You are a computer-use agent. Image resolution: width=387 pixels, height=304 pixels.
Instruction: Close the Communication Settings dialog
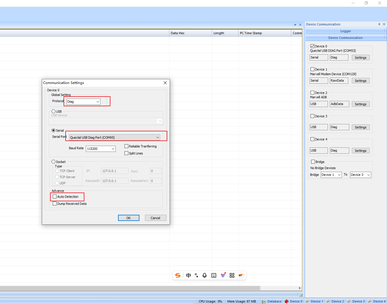click(165, 83)
